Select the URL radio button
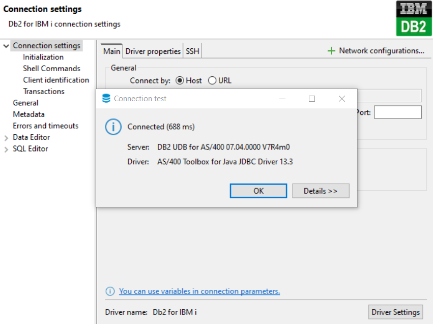 (x=212, y=80)
